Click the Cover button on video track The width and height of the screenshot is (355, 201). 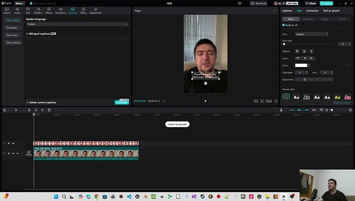click(29, 153)
